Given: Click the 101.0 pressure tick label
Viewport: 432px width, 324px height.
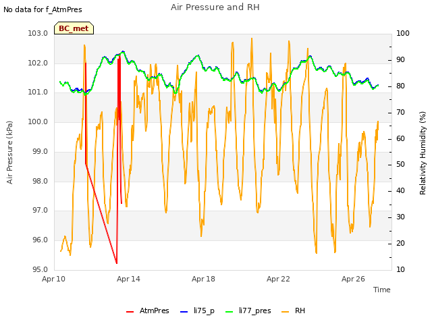Looking at the screenshot, I should click(x=38, y=92).
